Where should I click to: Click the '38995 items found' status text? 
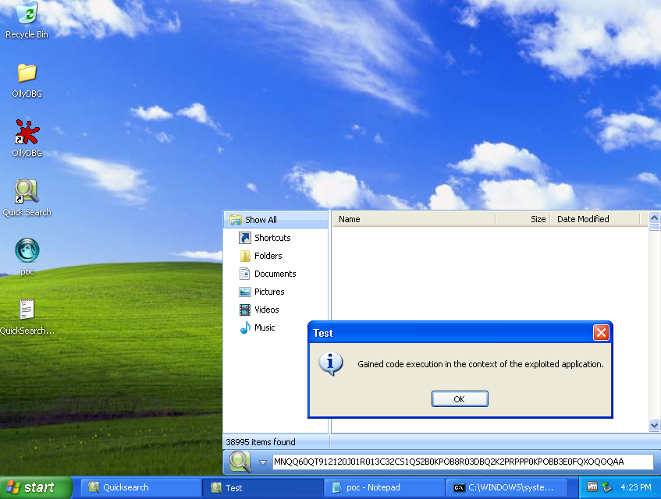point(261,442)
